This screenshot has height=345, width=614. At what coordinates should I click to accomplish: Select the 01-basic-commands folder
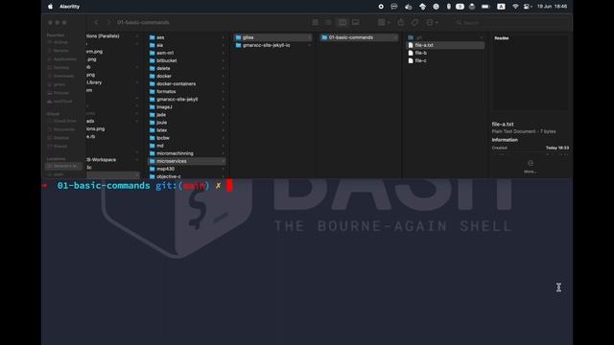tap(359, 37)
